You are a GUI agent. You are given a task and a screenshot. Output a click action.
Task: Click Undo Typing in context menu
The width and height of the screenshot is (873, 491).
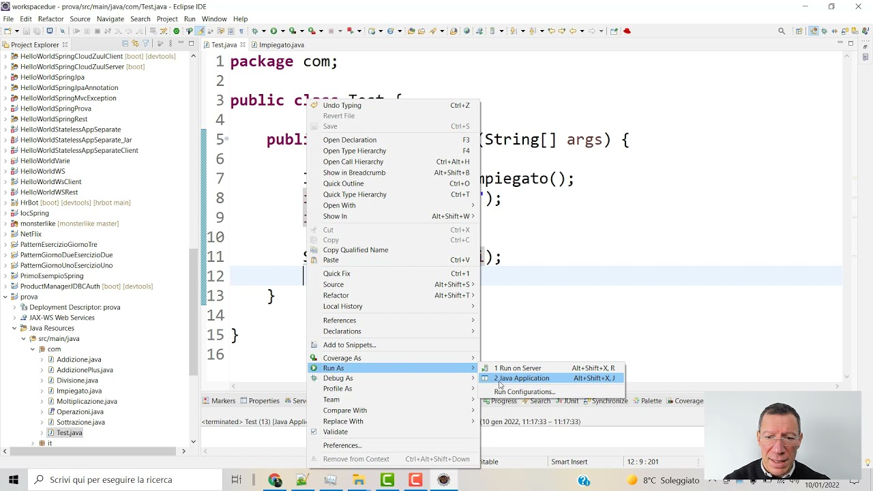[x=394, y=105]
